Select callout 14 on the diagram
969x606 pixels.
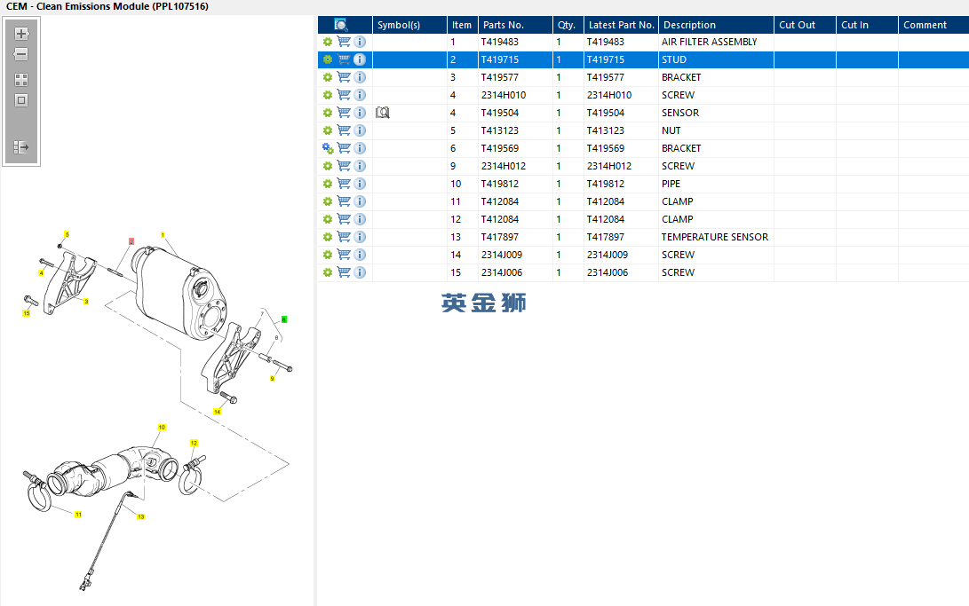click(217, 412)
